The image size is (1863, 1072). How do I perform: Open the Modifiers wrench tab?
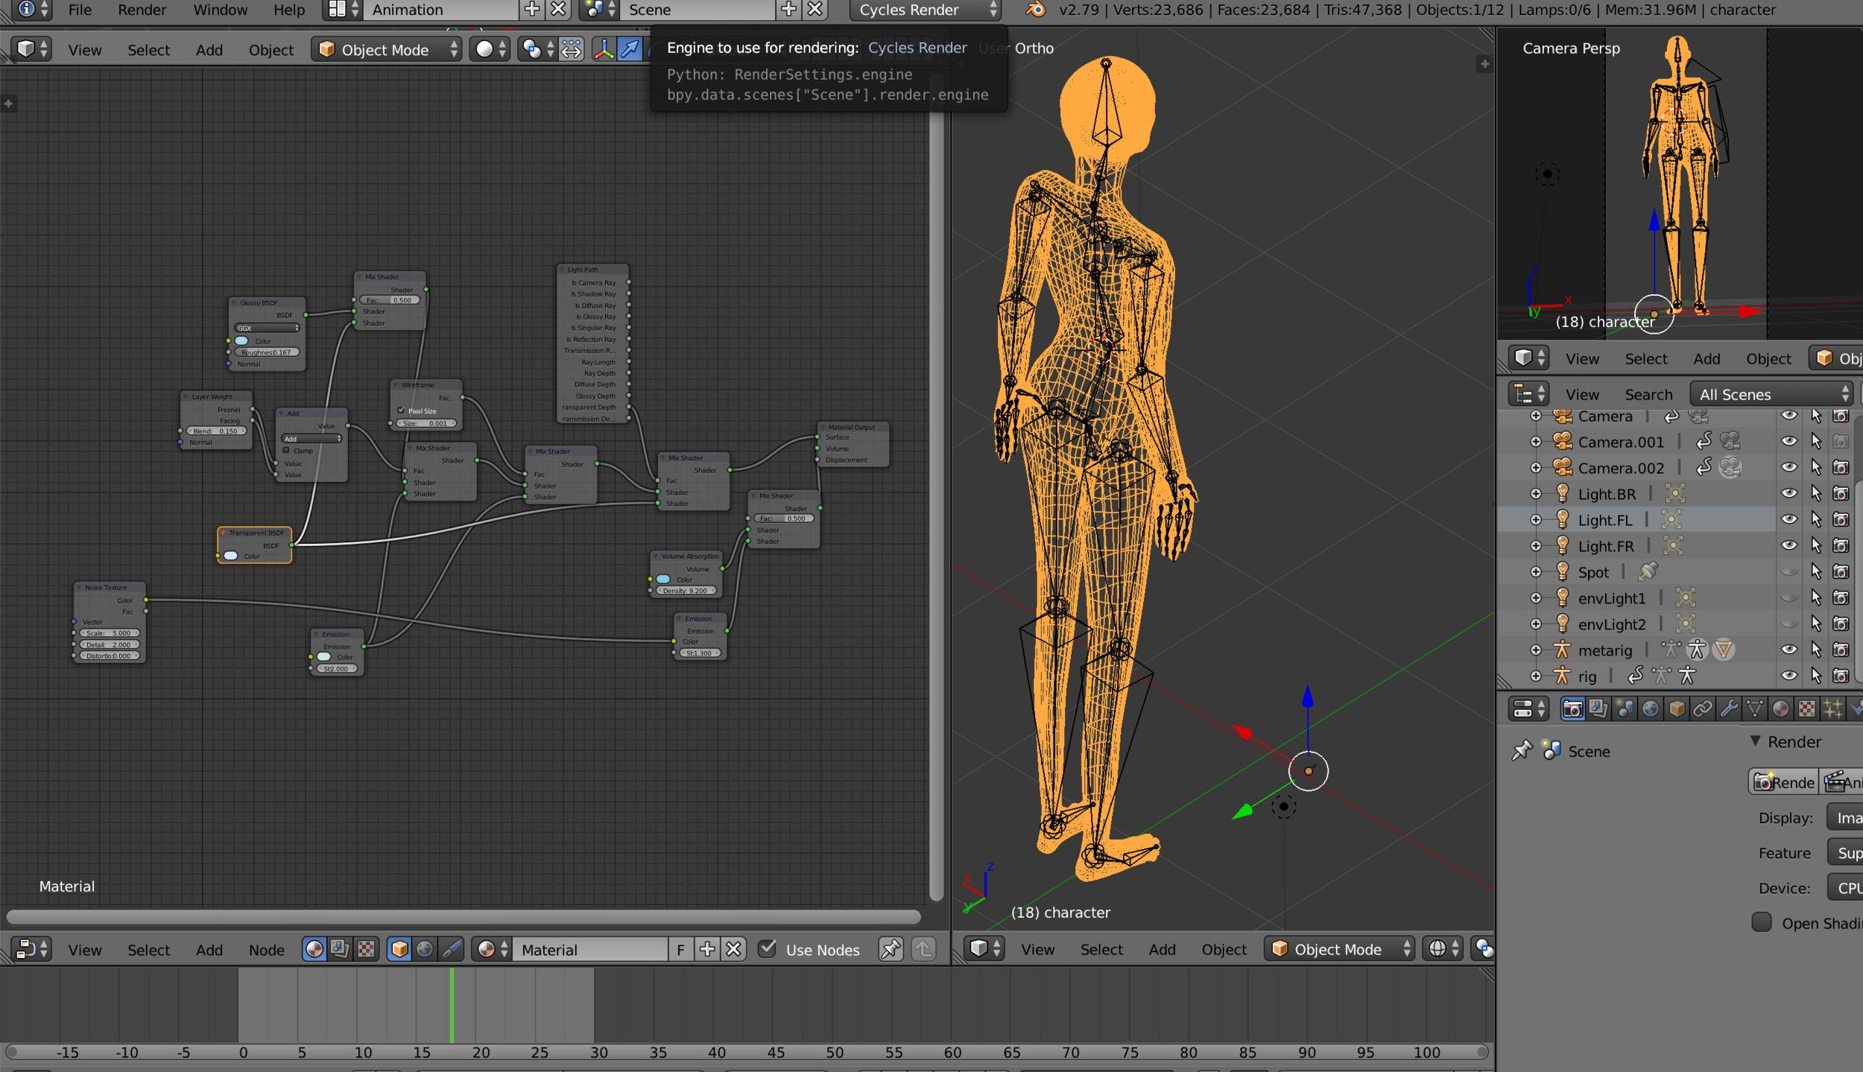[1728, 708]
